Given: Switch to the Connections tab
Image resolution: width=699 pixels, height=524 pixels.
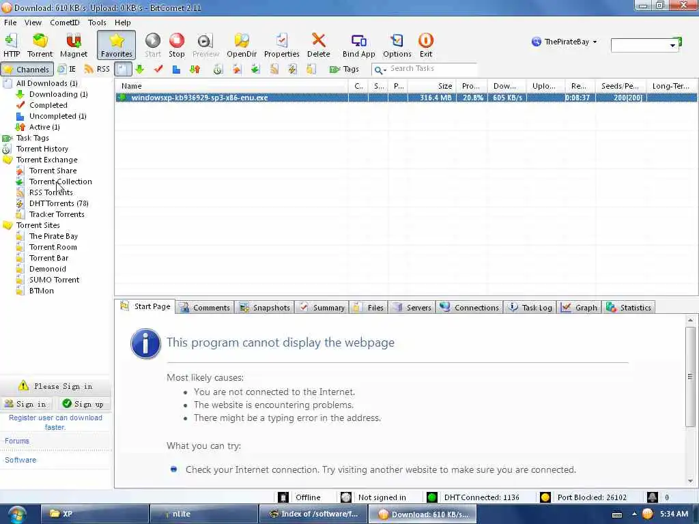Looking at the screenshot, I should tap(470, 308).
